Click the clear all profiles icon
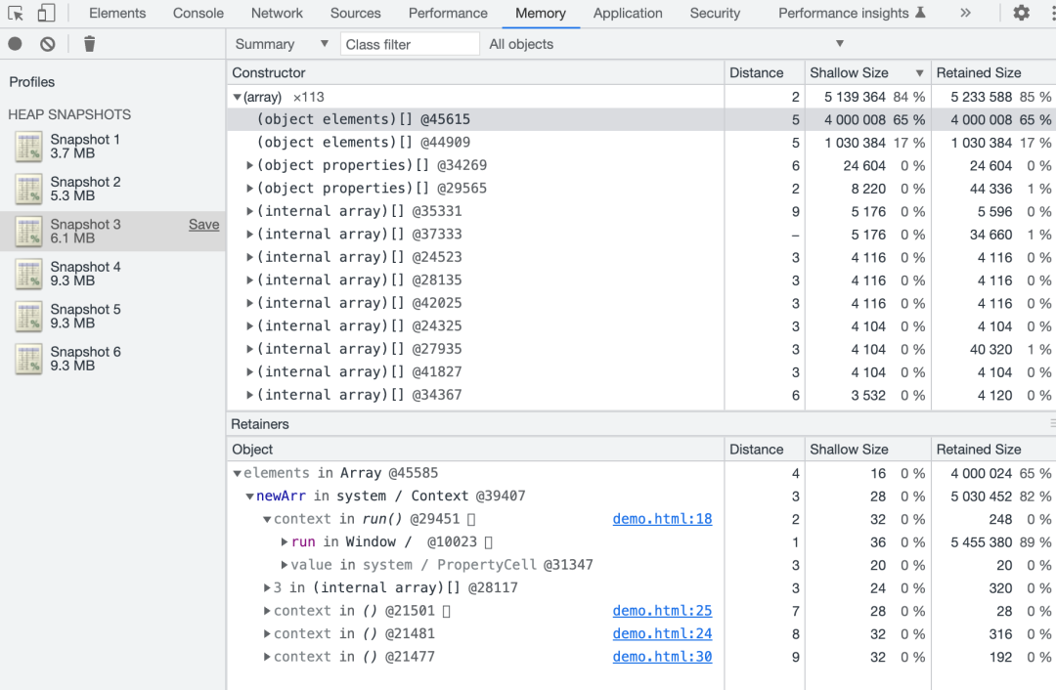The height and width of the screenshot is (690, 1056). tap(47, 44)
